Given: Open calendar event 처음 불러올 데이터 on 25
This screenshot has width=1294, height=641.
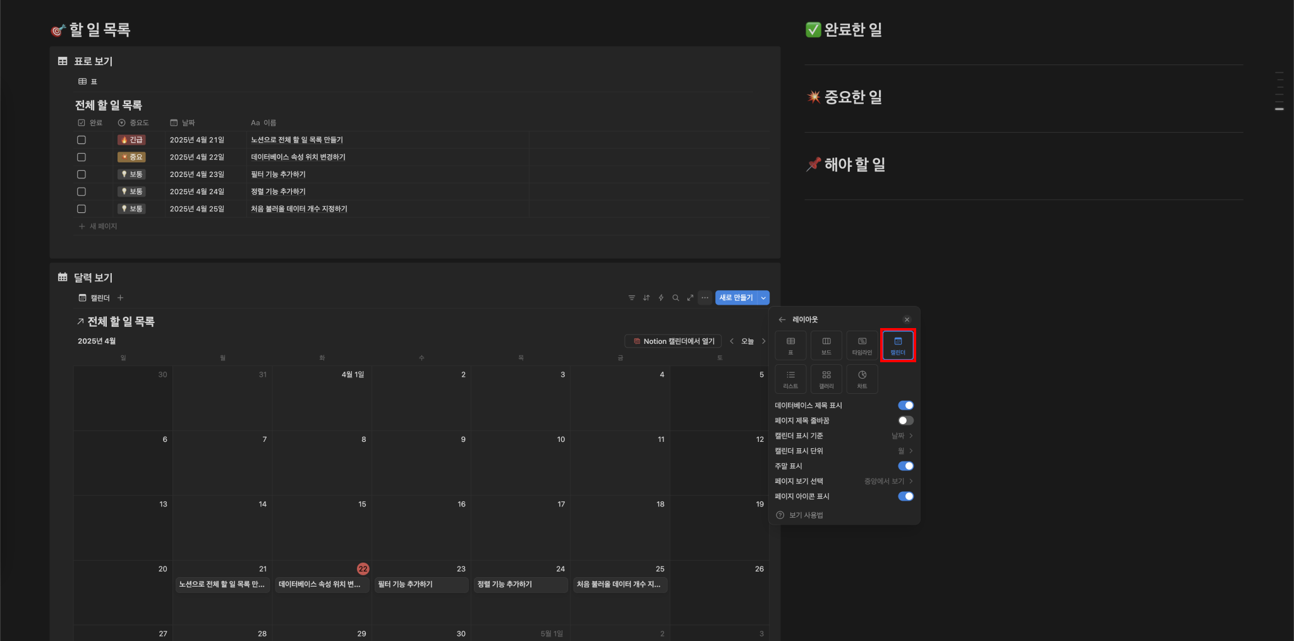Looking at the screenshot, I should (620, 585).
